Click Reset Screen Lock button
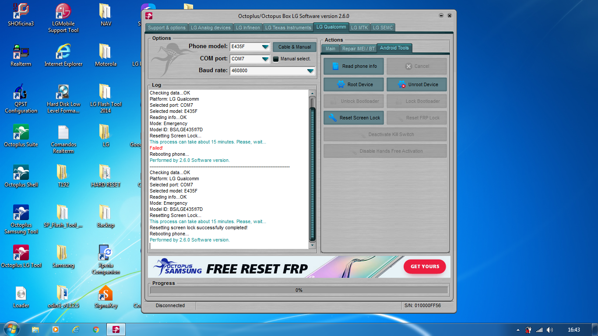 [354, 118]
